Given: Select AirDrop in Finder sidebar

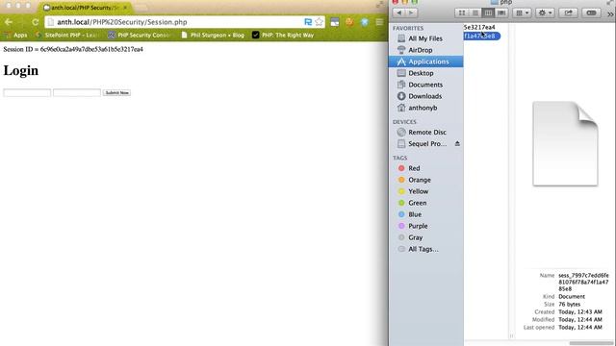Looking at the screenshot, I should (x=425, y=50).
